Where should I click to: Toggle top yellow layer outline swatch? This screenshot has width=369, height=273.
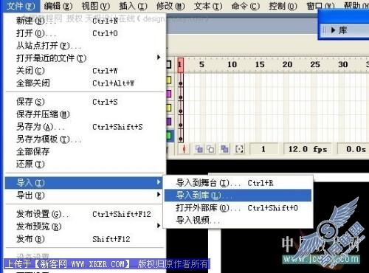pyautogui.click(x=169, y=80)
